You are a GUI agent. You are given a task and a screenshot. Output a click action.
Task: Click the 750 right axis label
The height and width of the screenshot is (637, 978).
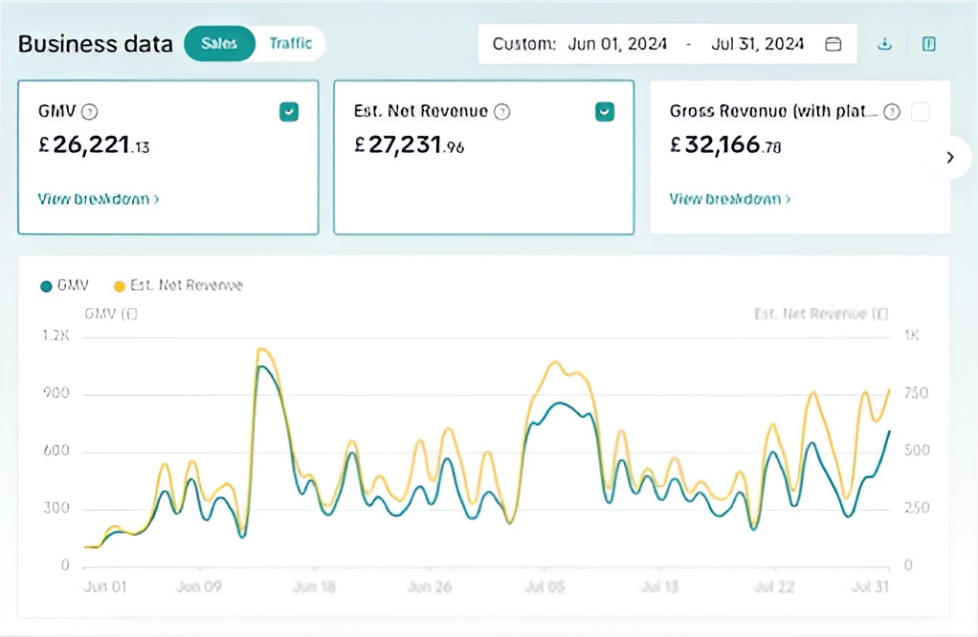(916, 393)
